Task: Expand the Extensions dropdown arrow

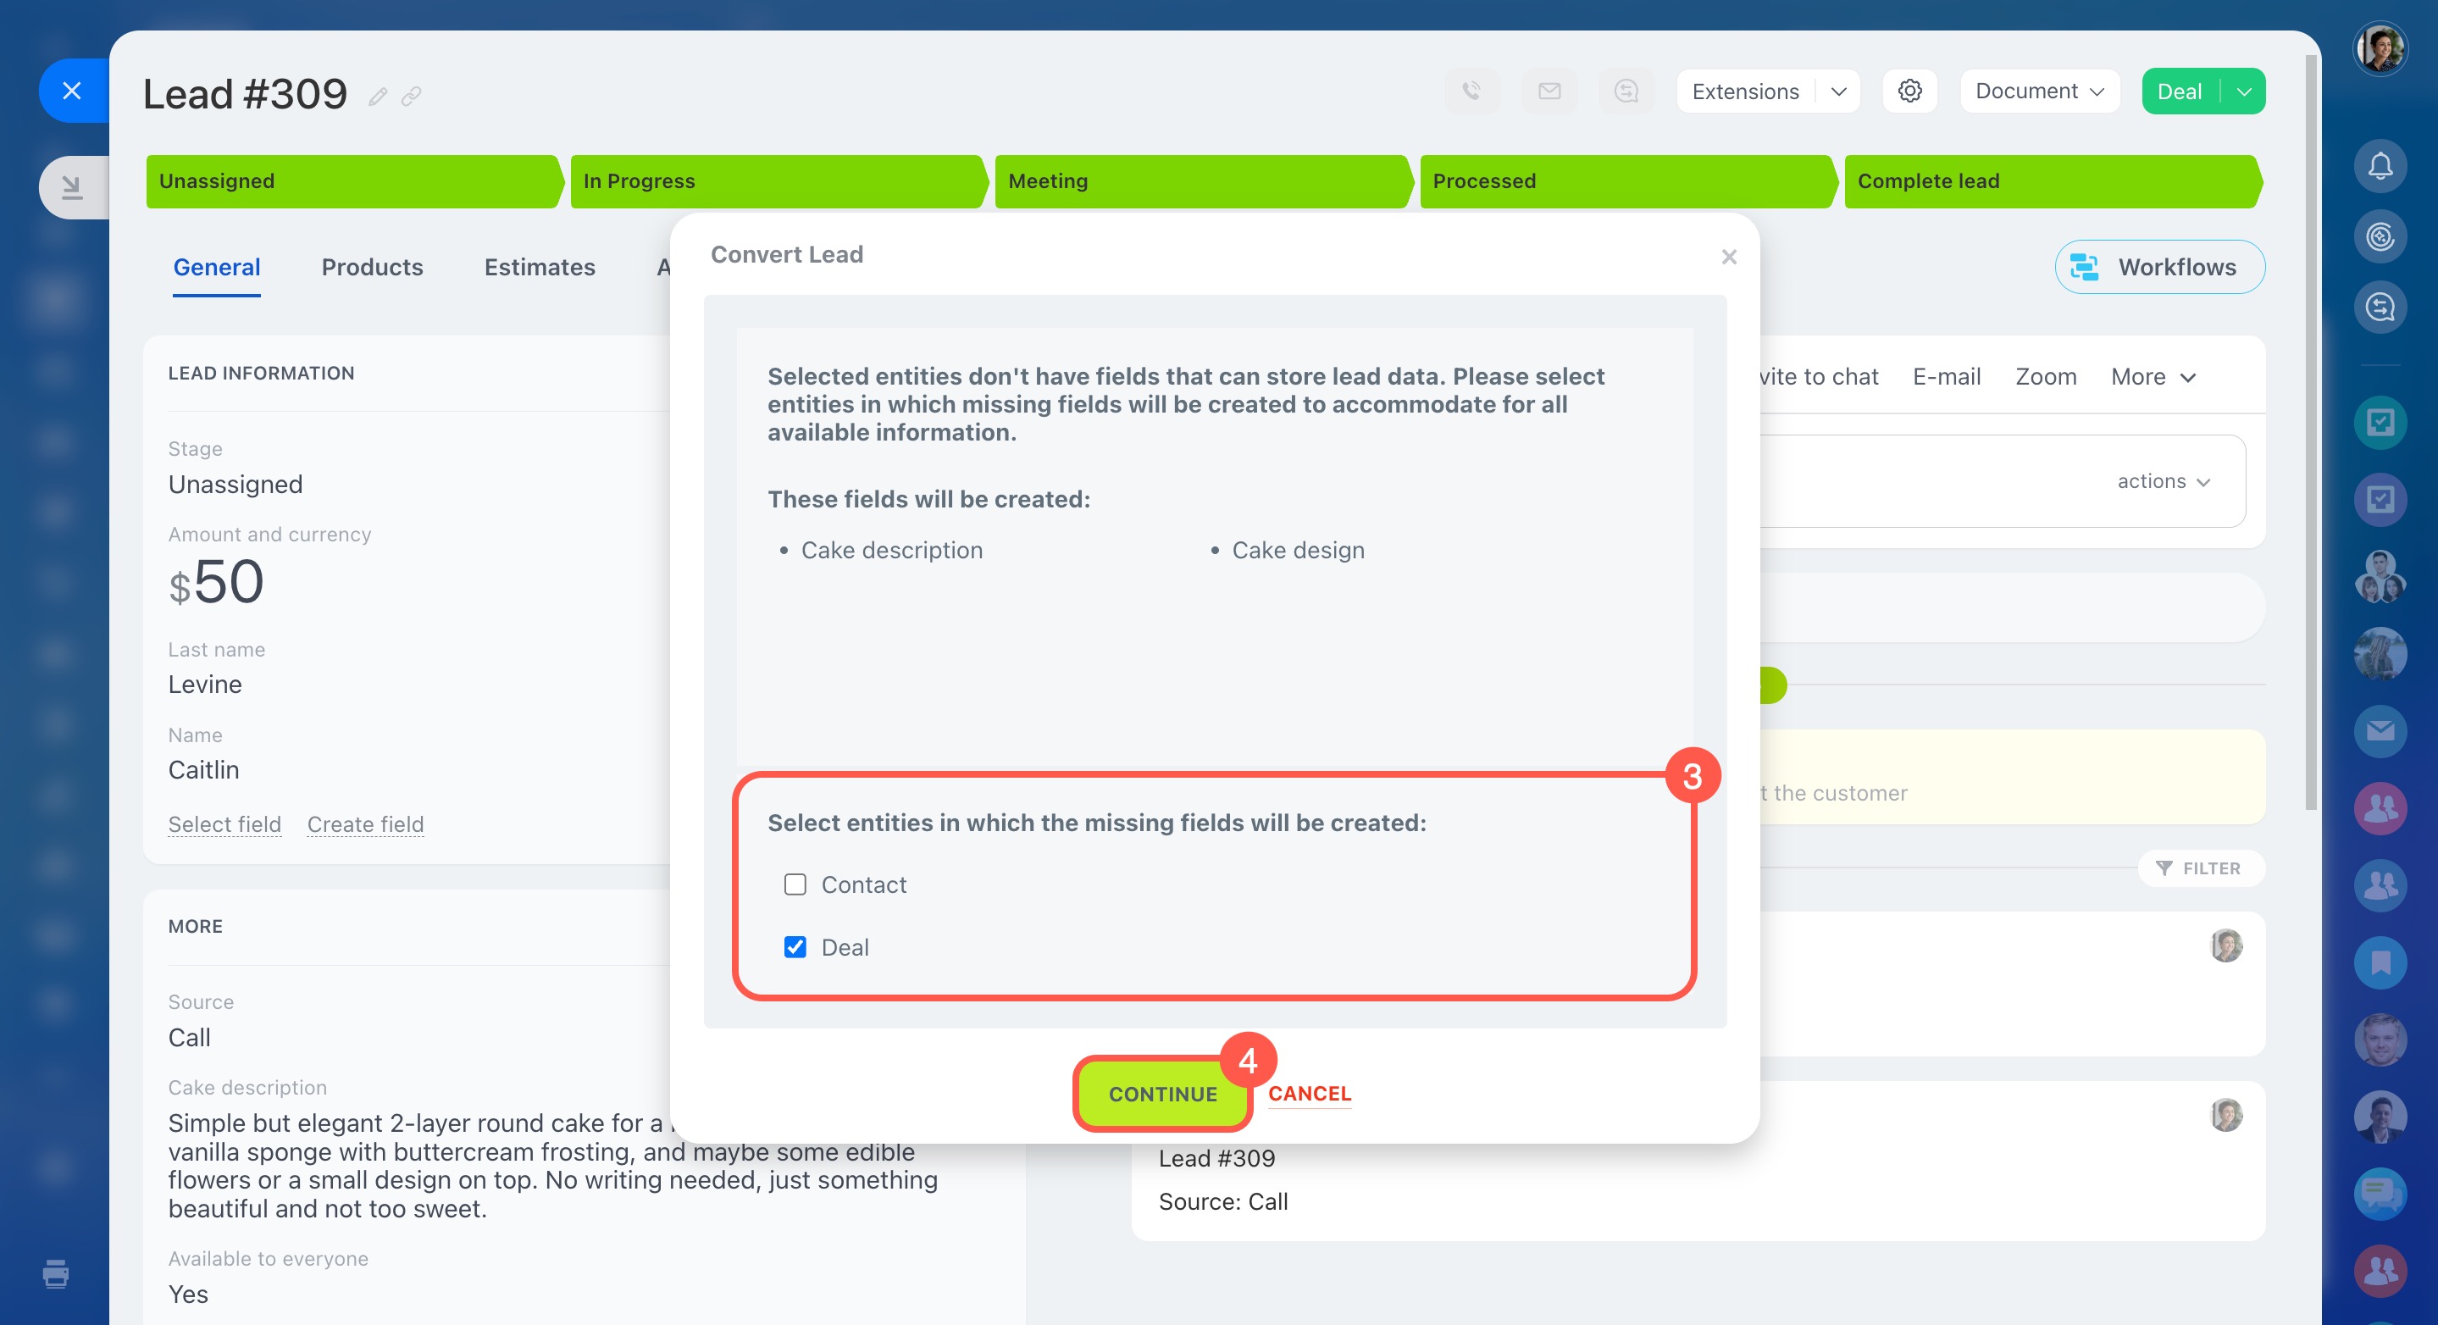Action: pyautogui.click(x=1838, y=91)
